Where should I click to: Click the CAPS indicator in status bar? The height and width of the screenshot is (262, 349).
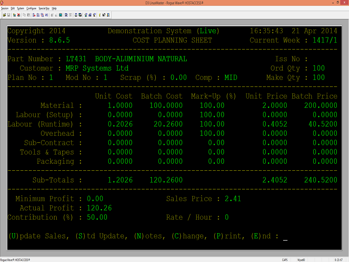[285, 260]
